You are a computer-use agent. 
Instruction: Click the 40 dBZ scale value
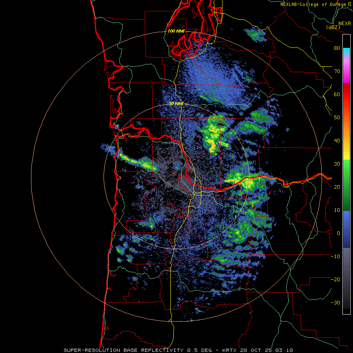click(337, 141)
